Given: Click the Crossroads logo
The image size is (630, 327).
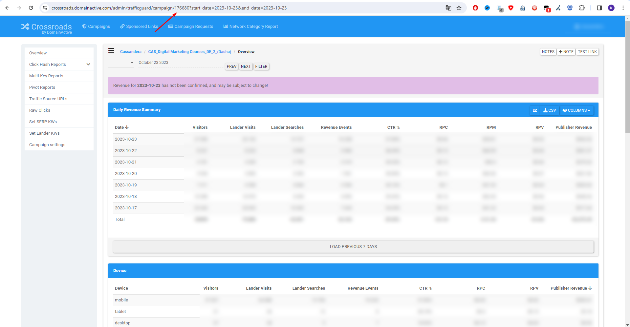Looking at the screenshot, I should pos(47,28).
